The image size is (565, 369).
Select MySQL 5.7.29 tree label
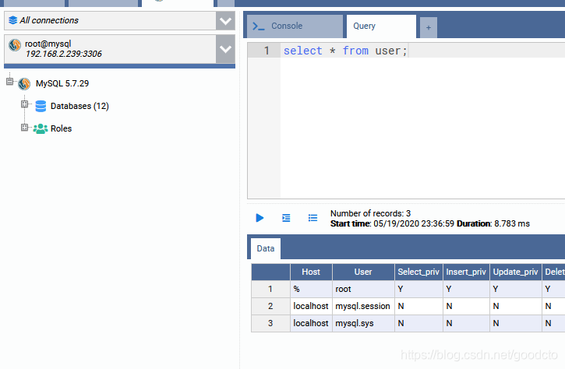coord(62,83)
